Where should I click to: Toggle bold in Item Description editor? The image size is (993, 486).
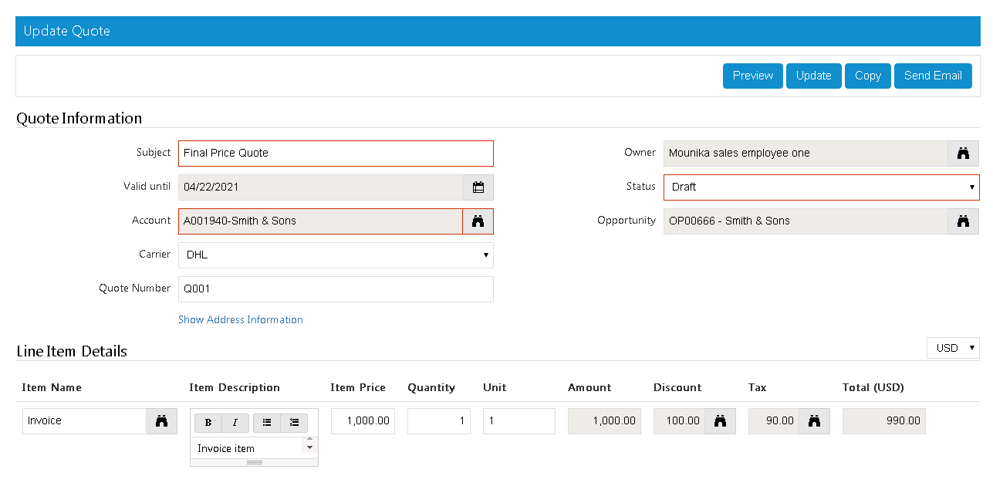(208, 423)
